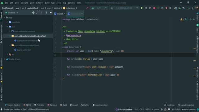Click Collapse All icon in Project panel
Viewport: 199px width, 112px height.
tap(41, 12)
